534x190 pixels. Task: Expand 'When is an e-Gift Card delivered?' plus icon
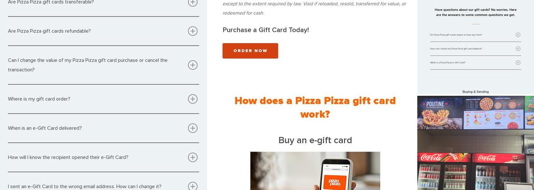click(x=193, y=128)
